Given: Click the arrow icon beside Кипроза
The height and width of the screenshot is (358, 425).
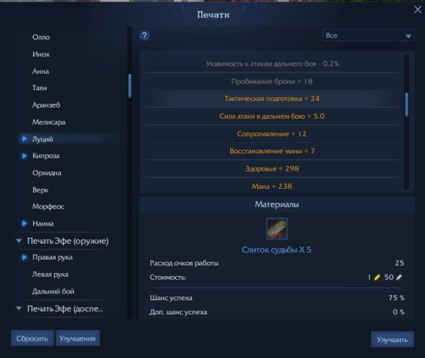Looking at the screenshot, I should [24, 156].
